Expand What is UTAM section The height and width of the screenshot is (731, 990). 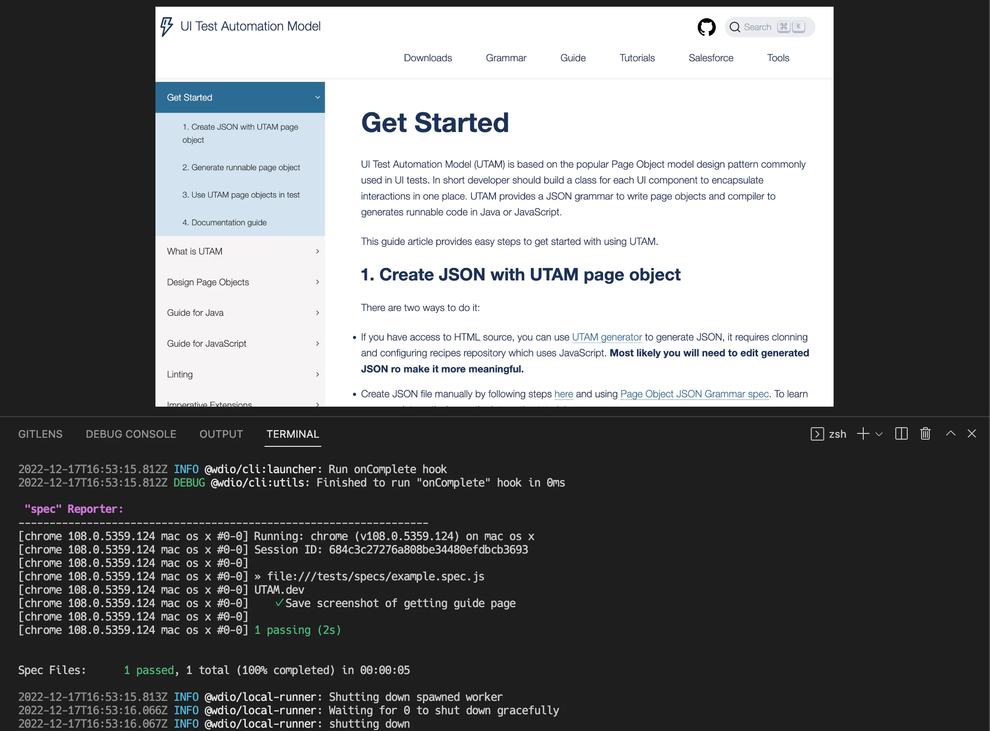tap(240, 252)
